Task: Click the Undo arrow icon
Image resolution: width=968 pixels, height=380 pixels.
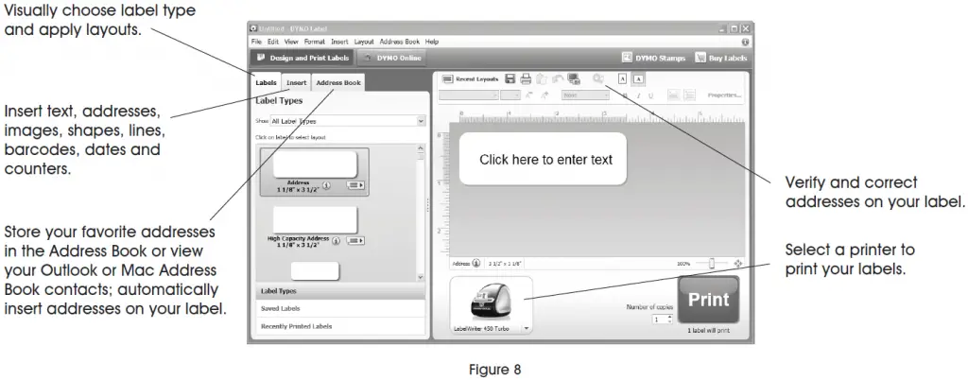Action: click(558, 79)
